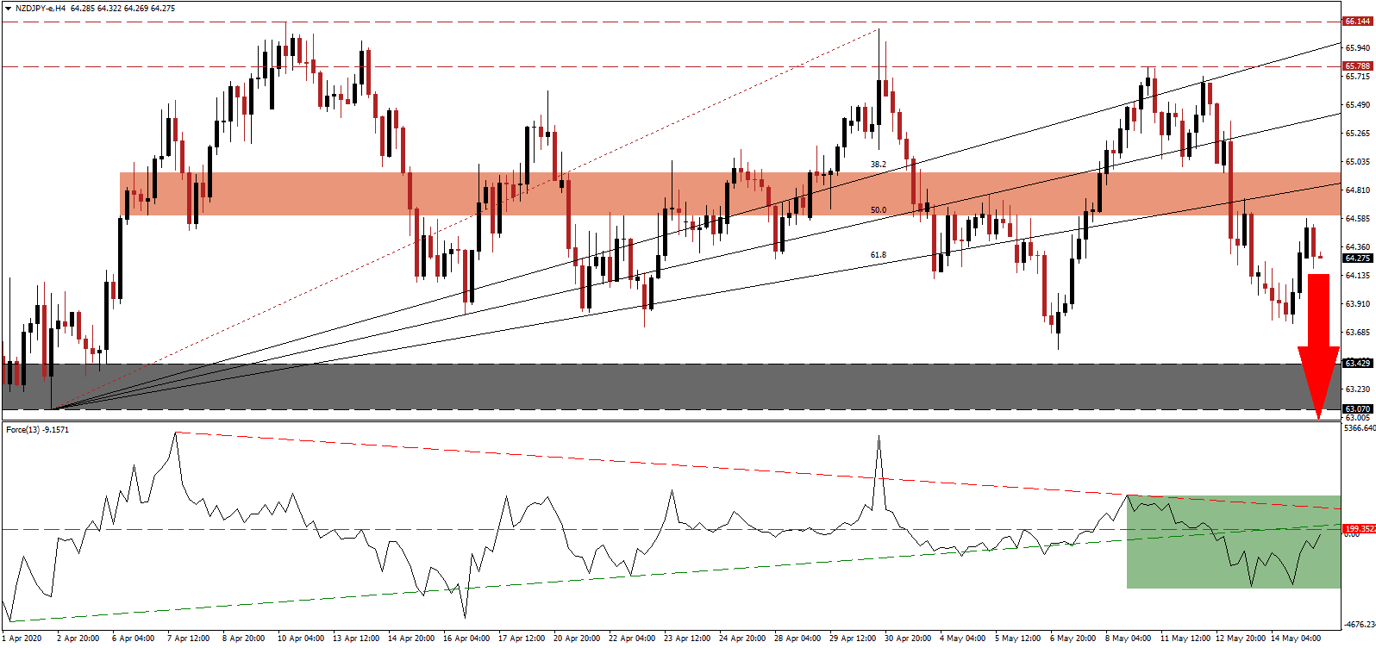The height and width of the screenshot is (648, 1376).
Task: Click the chart menu triangle beside NZDJPY-e,H4
Action: coord(8,8)
